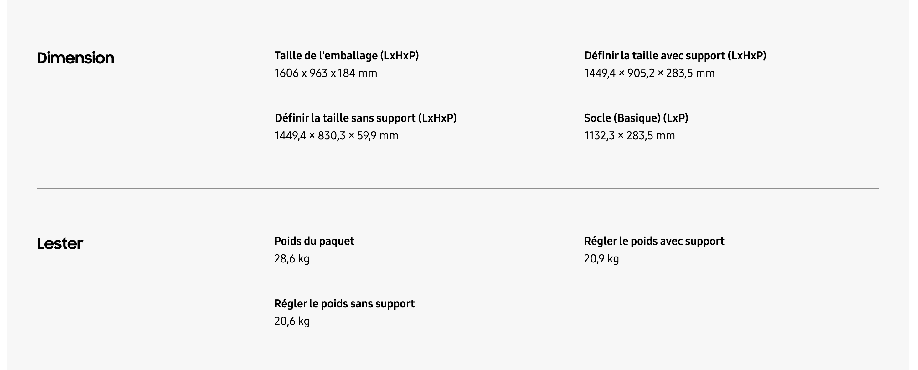918x370 pixels.
Task: Click the 28,6 kg package weight value
Action: tap(291, 259)
